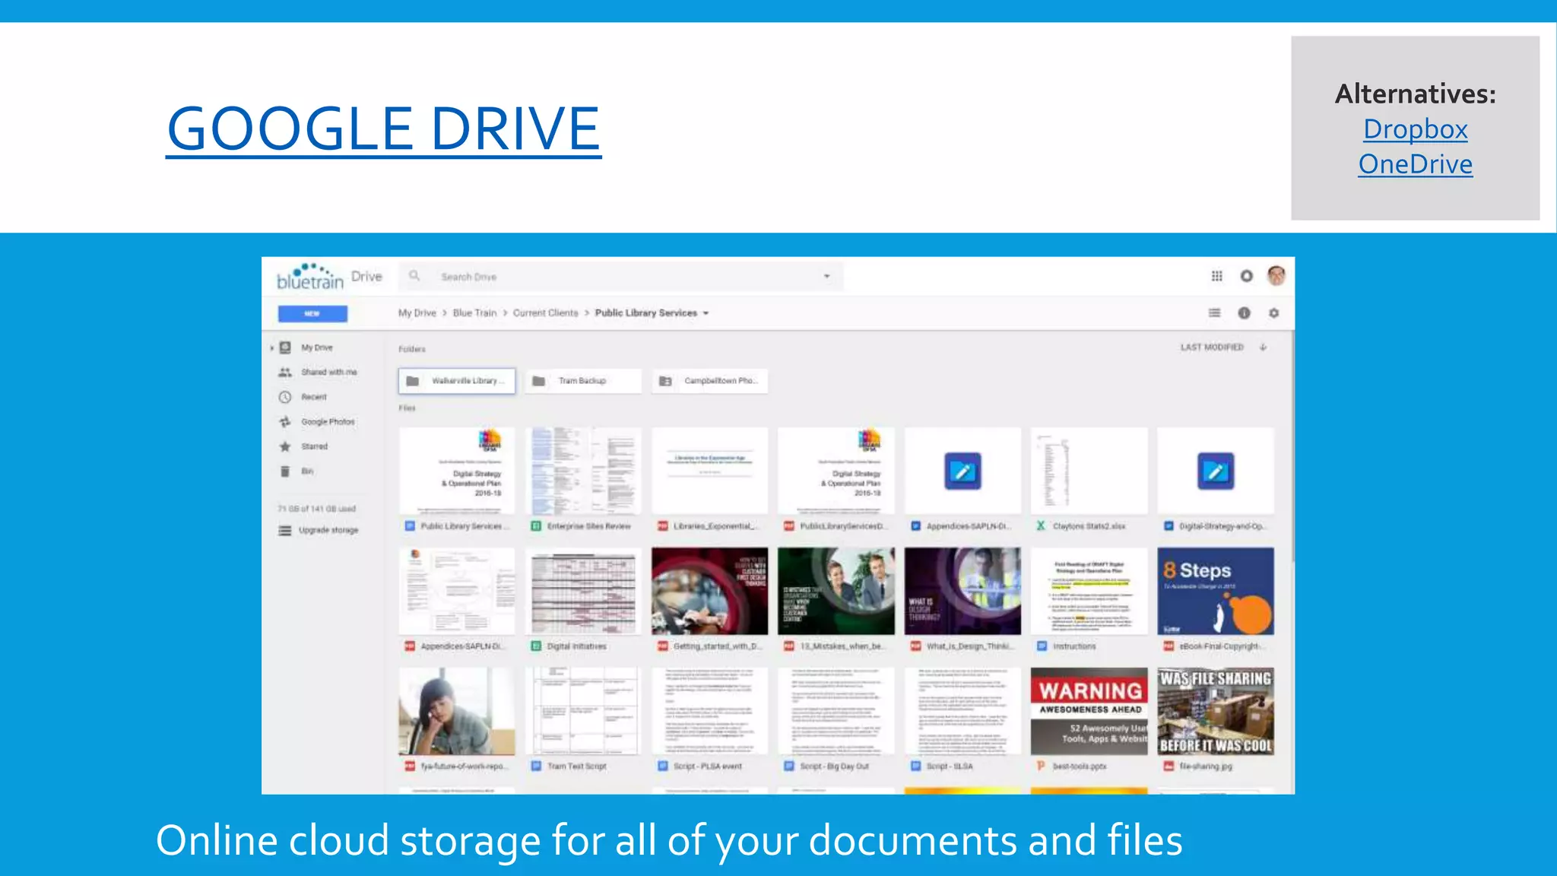Open Libraries_Exponential PDF thumbnail
This screenshot has height=876, width=1557.
(709, 471)
